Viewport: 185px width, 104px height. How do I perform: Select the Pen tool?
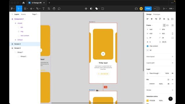[x=37, y=9]
